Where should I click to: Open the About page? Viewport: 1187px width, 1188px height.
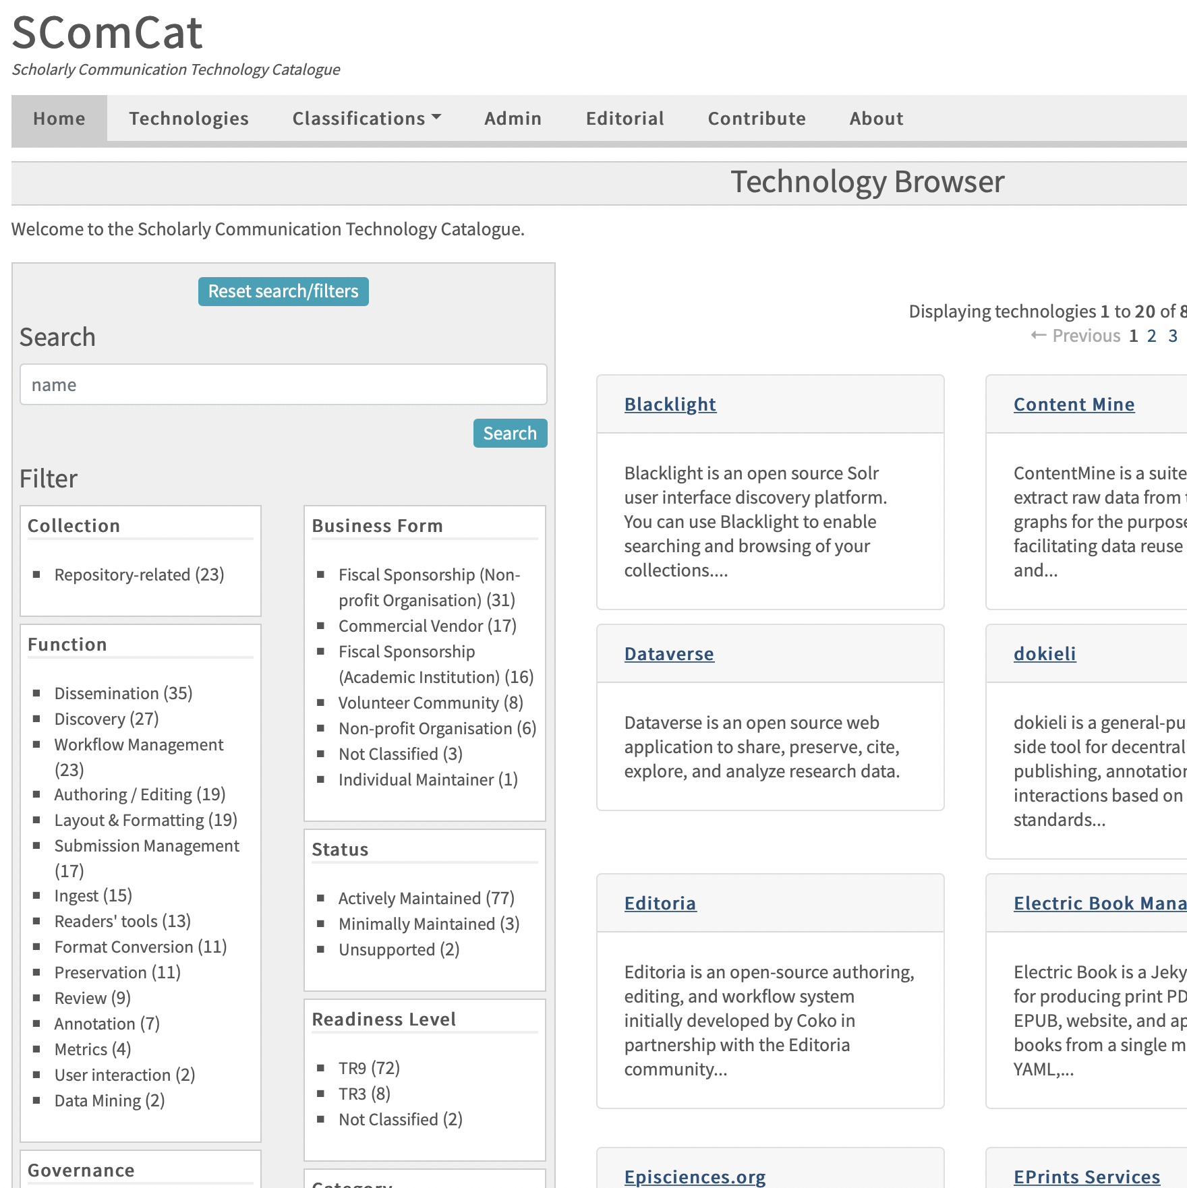(876, 118)
